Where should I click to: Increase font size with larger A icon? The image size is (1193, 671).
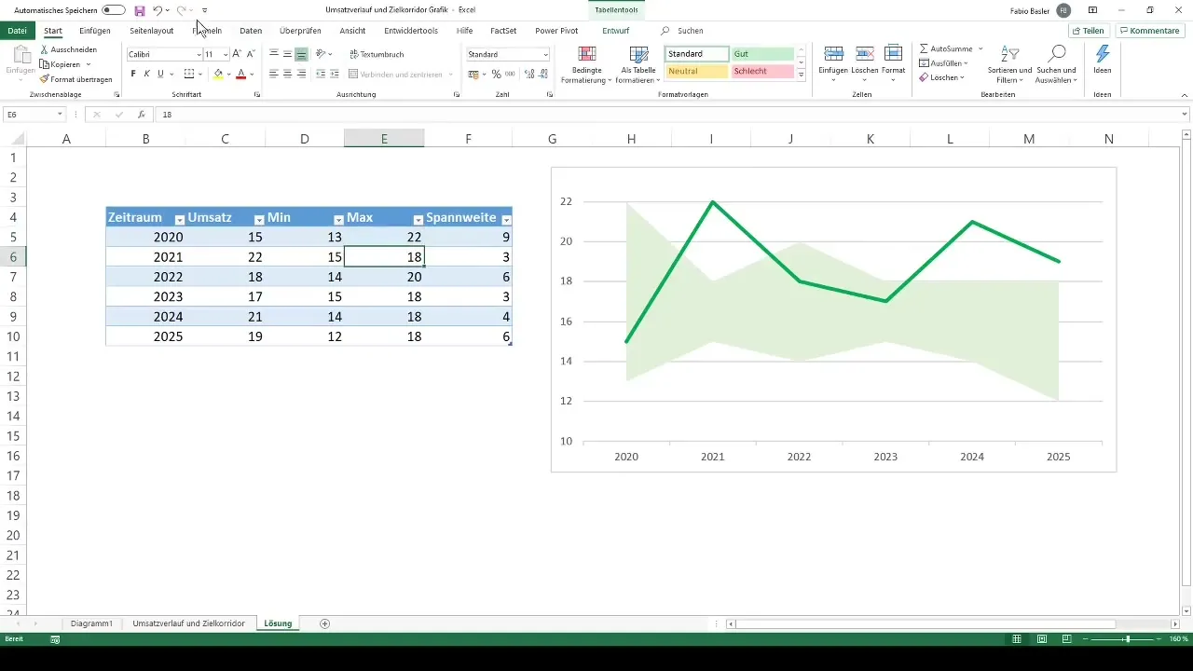click(237, 54)
